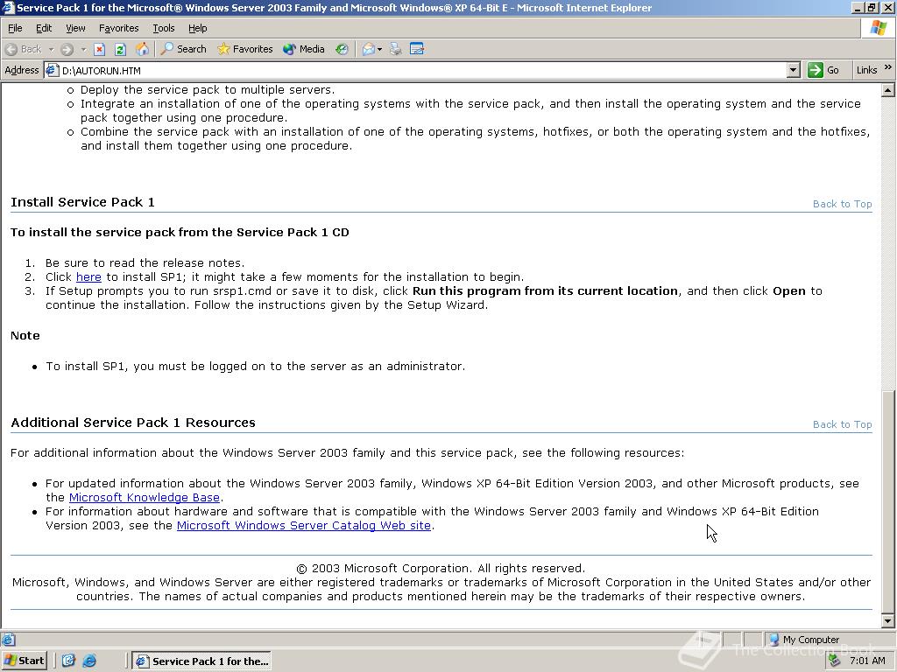Open the Help menu

(197, 28)
